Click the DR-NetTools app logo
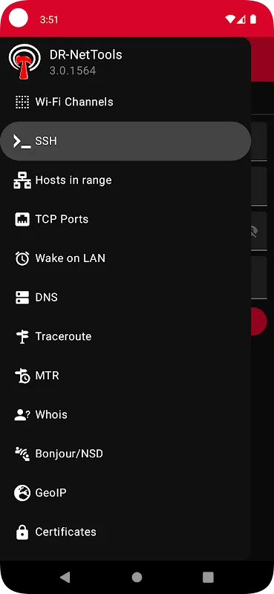Screen dimensions: 274x594 pyautogui.click(x=25, y=62)
